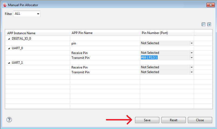Click 'Not Selected' for DIGITAL_IO_0 pin
The height and width of the screenshot is (129, 217).
150,43
